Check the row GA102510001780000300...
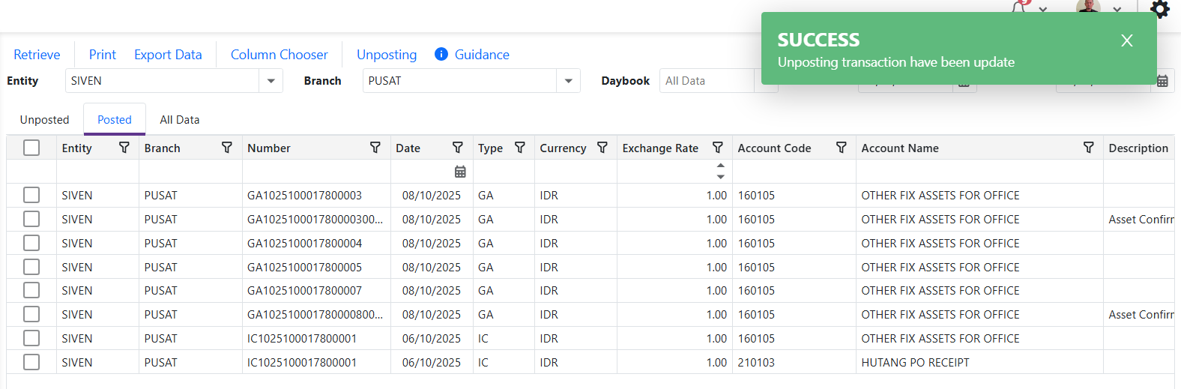The image size is (1181, 389). tap(31, 219)
